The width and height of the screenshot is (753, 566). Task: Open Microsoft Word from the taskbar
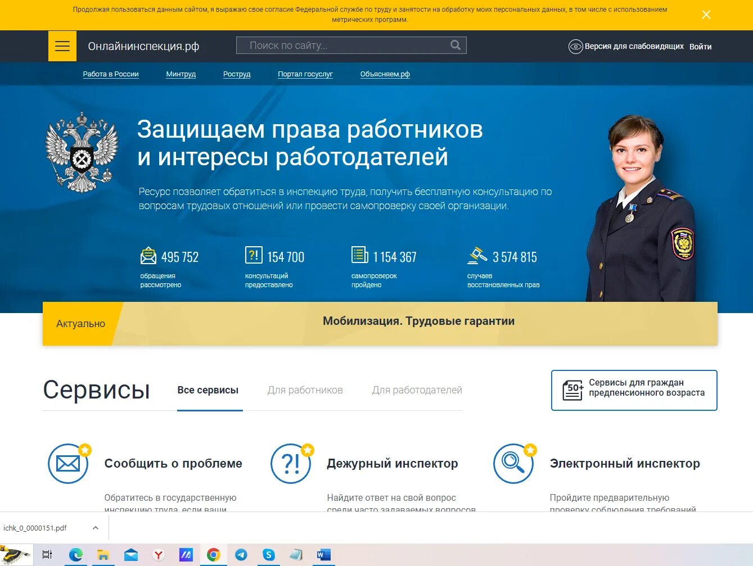(x=324, y=555)
